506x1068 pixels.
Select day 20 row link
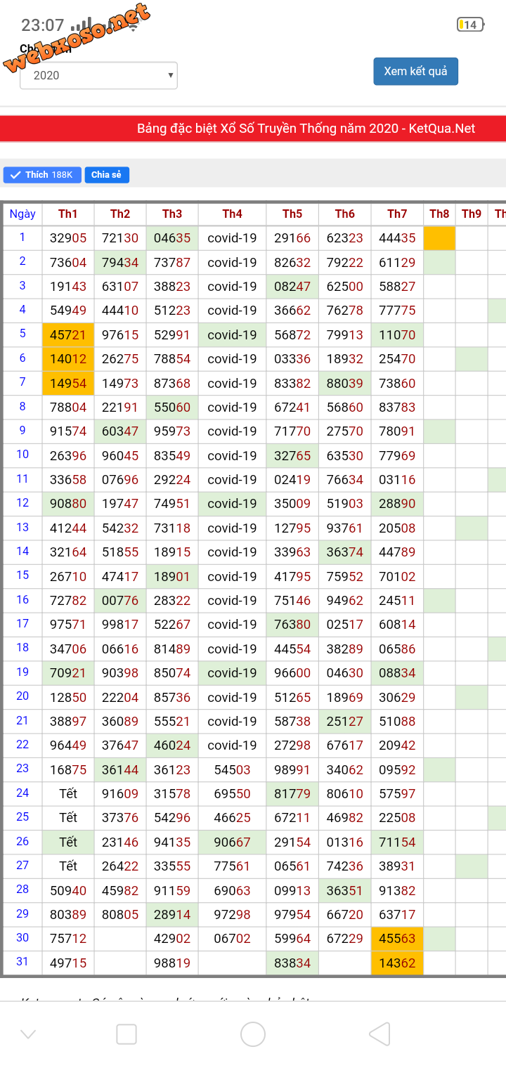point(22,696)
